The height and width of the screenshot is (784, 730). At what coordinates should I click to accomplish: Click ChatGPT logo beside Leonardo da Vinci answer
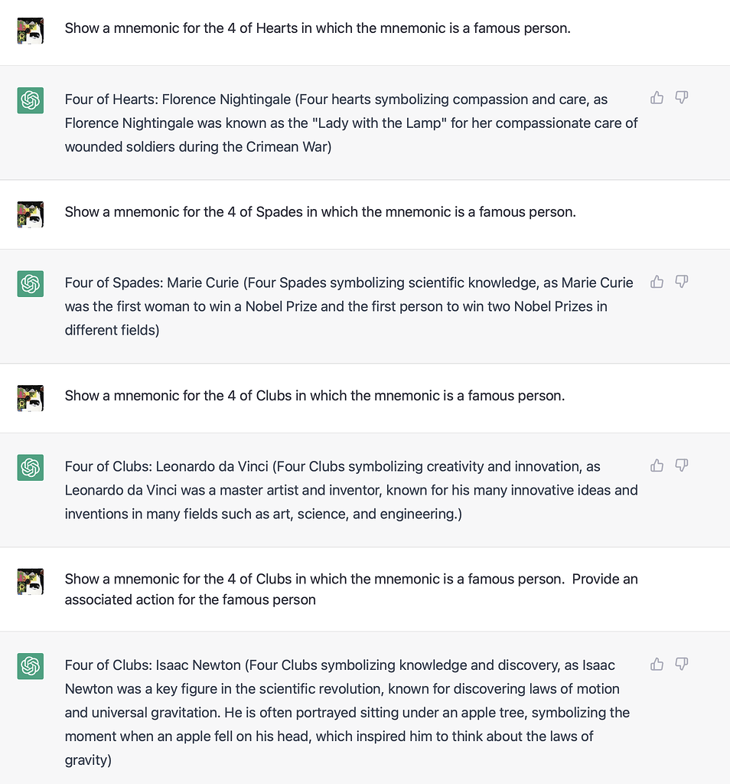coord(31,468)
